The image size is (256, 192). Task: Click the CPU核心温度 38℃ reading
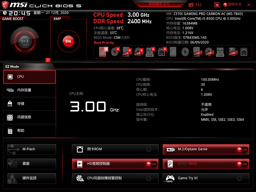click(108, 28)
